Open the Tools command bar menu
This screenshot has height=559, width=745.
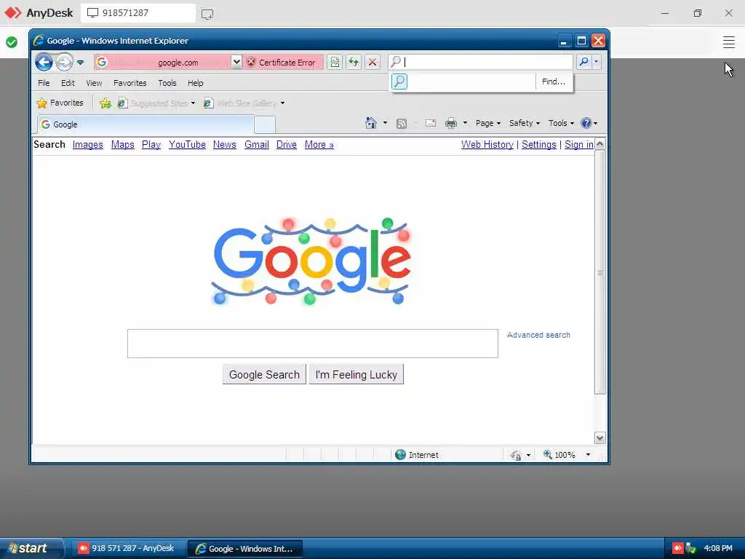561,123
